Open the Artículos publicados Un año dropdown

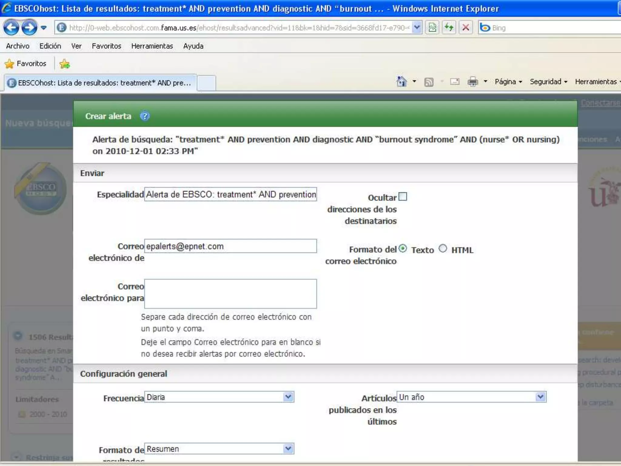(x=472, y=397)
